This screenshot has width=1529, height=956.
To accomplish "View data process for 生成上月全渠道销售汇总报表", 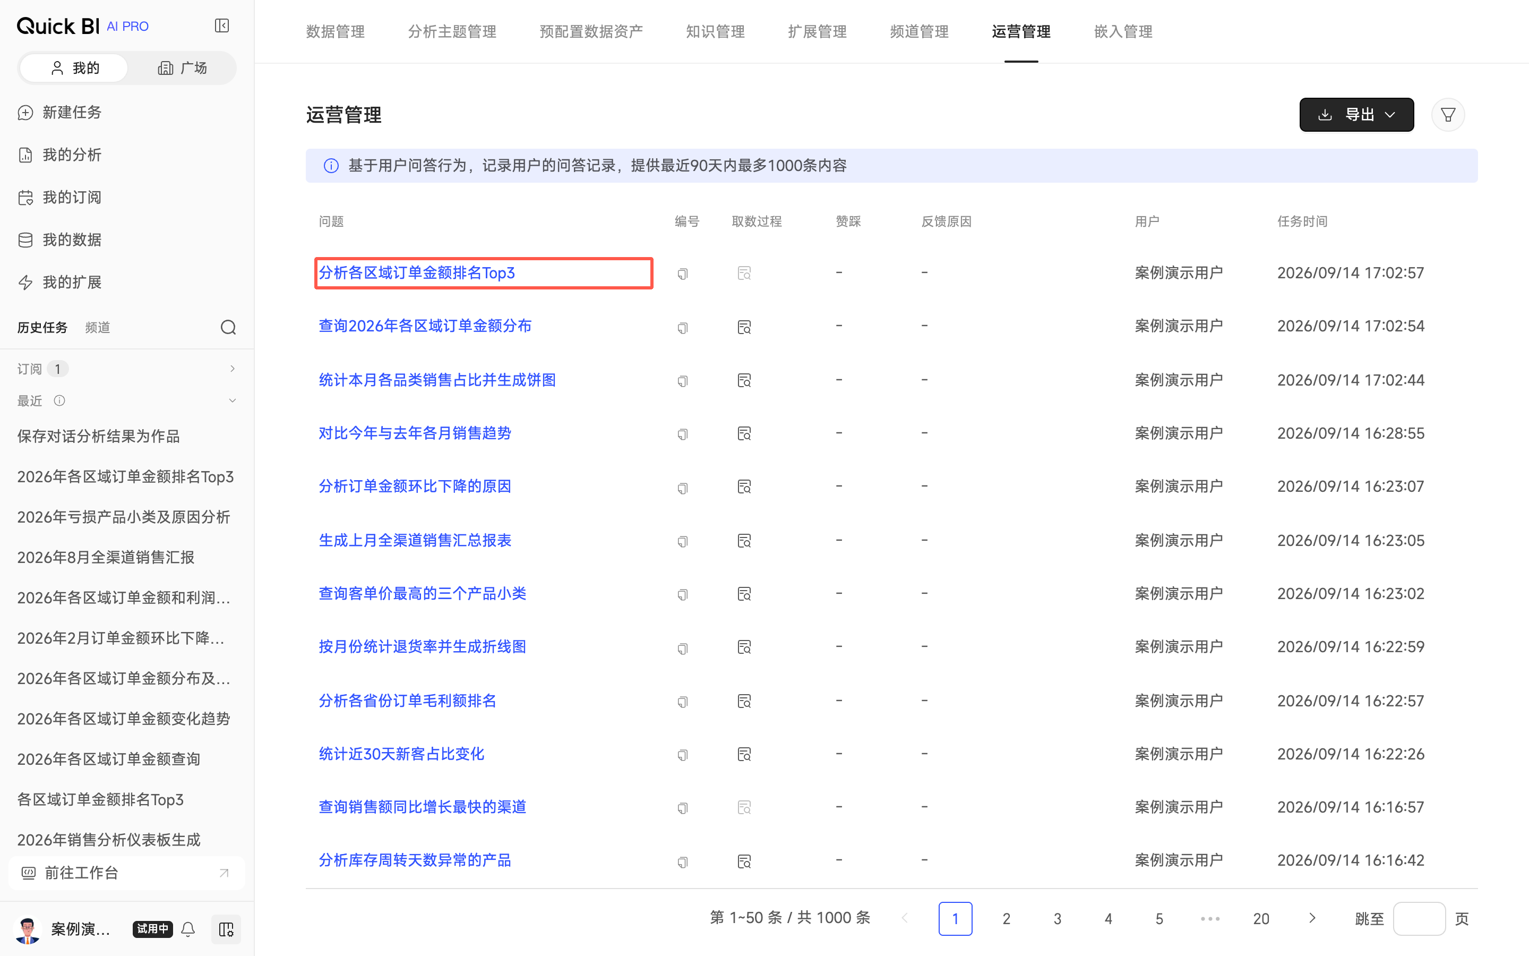I will (744, 541).
